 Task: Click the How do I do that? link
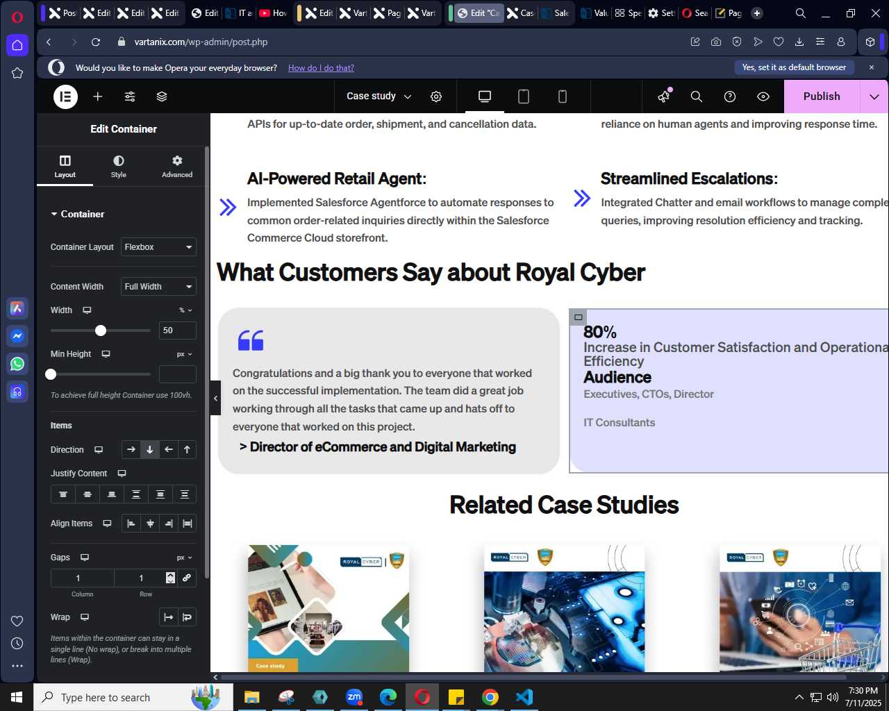(321, 68)
